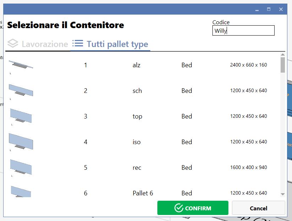
Task: Click the list icon beside Tutti pallet type
Action: tap(78, 43)
